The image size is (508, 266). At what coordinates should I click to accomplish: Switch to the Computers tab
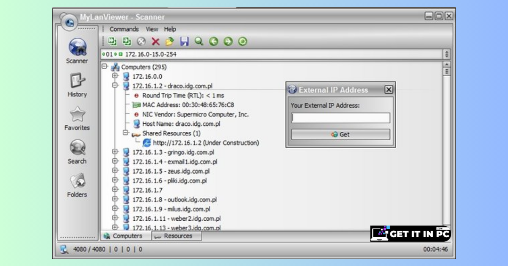coord(127,236)
